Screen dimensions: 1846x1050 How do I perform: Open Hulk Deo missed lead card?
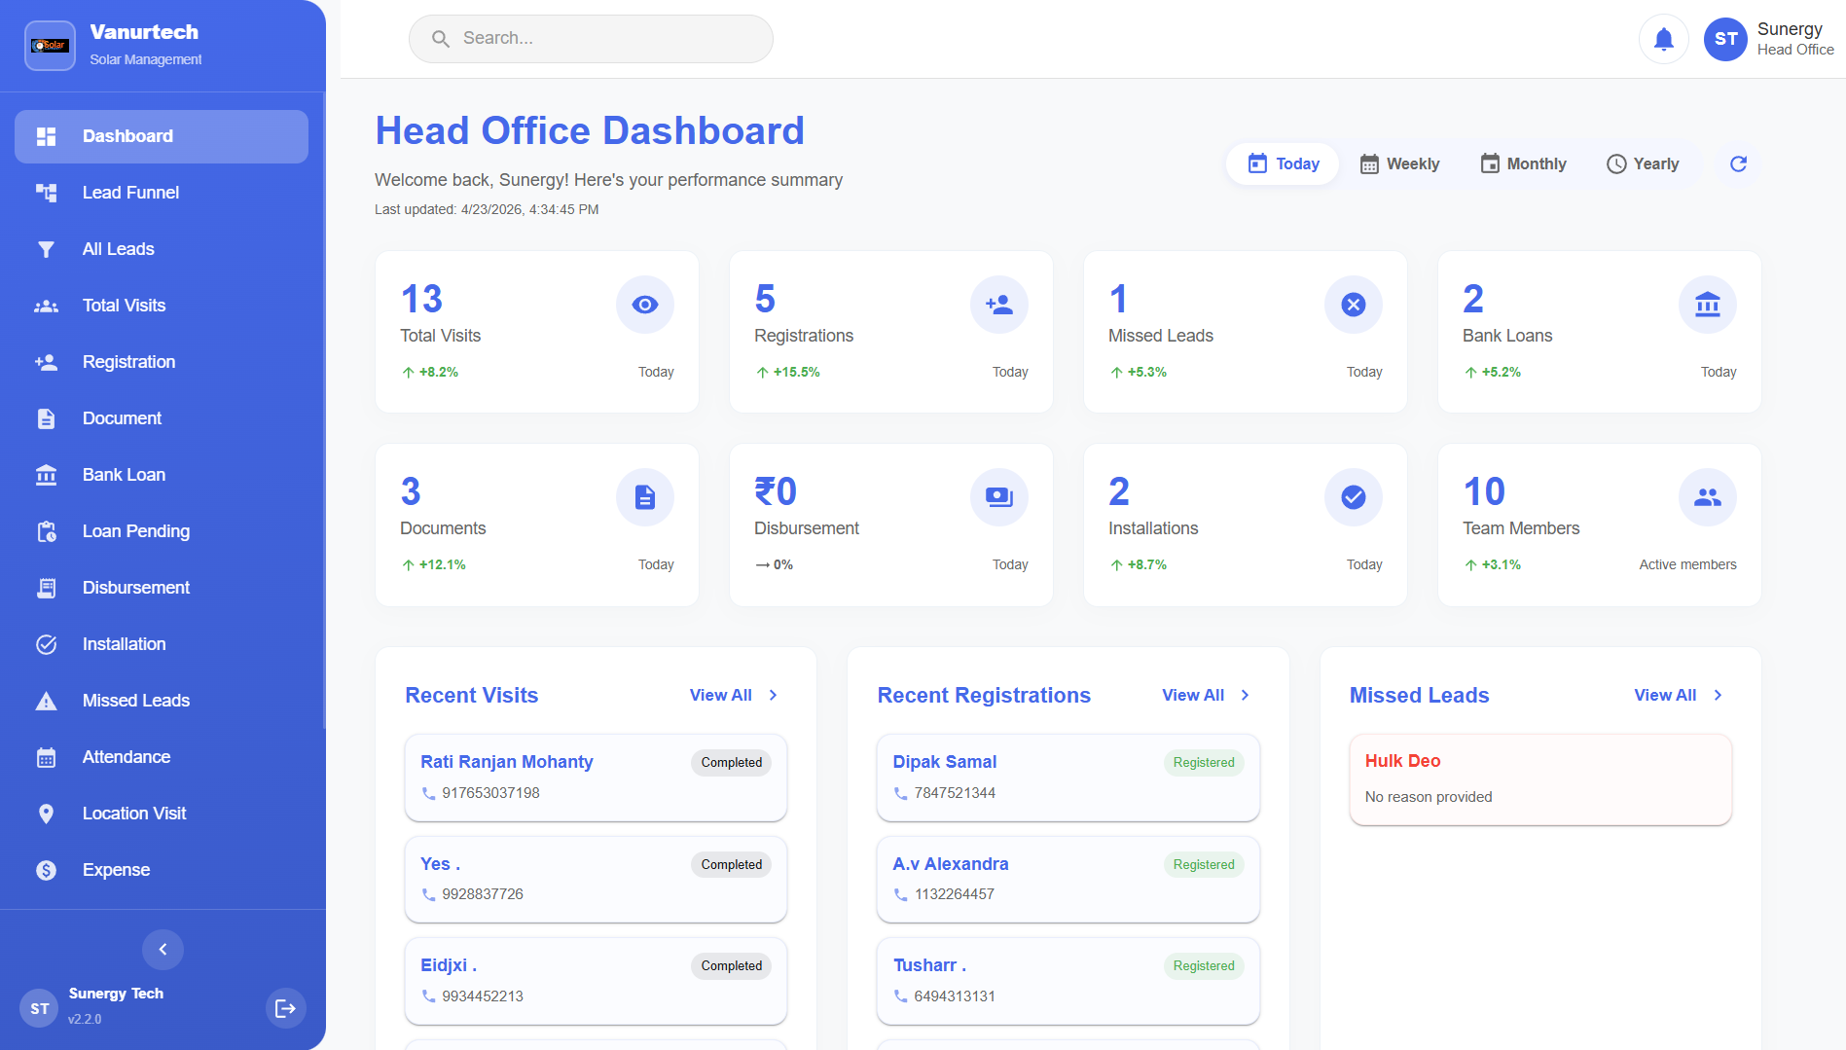(1540, 778)
